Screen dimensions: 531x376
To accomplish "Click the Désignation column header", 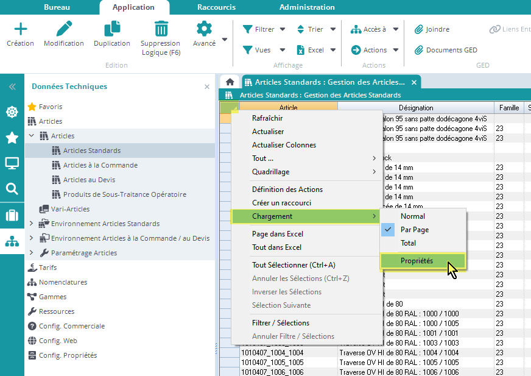I will (x=416, y=108).
